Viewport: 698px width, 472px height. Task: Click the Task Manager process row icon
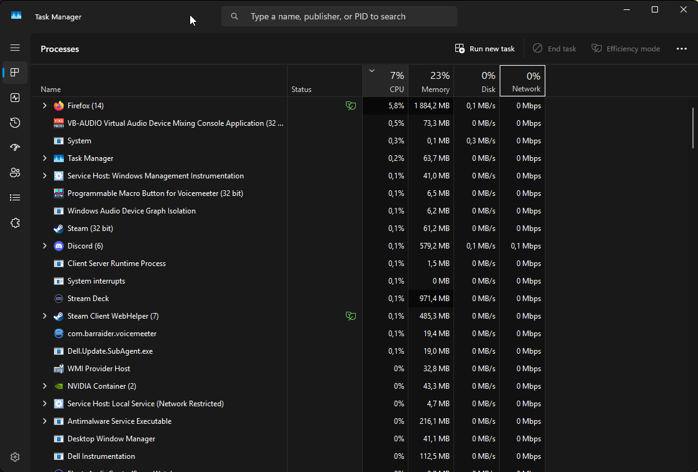pyautogui.click(x=59, y=158)
